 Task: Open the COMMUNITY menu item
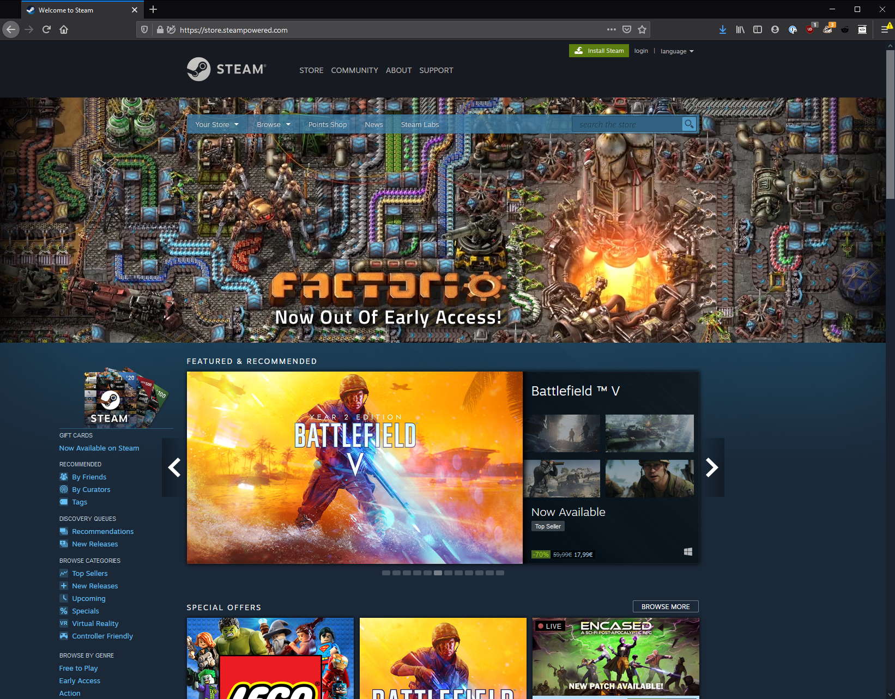354,70
